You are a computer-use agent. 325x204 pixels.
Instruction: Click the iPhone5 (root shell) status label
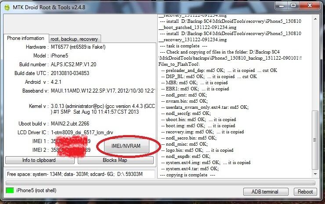pyautogui.click(x=36, y=190)
